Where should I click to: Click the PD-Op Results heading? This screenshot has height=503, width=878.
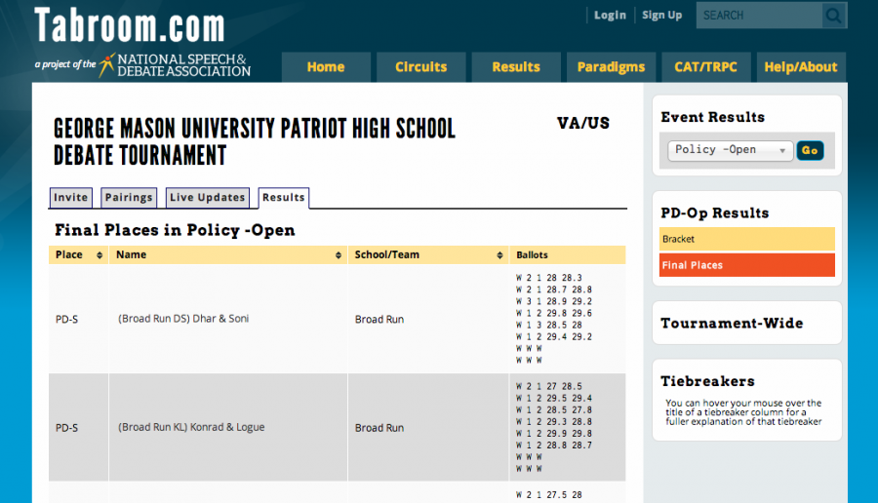(714, 213)
